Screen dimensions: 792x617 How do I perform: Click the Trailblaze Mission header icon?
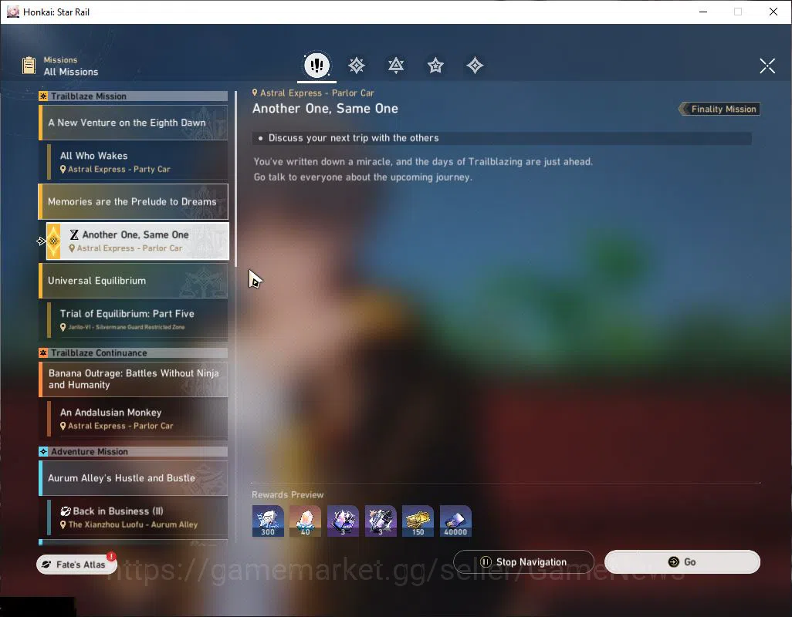43,96
